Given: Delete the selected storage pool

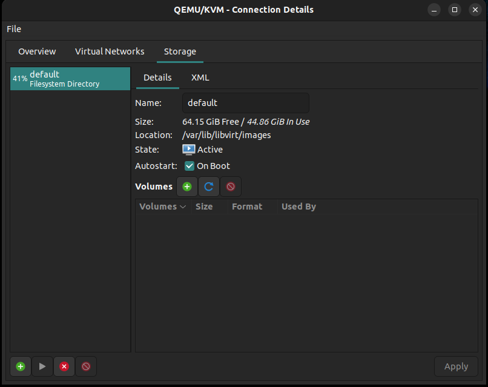Looking at the screenshot, I should pyautogui.click(x=86, y=366).
